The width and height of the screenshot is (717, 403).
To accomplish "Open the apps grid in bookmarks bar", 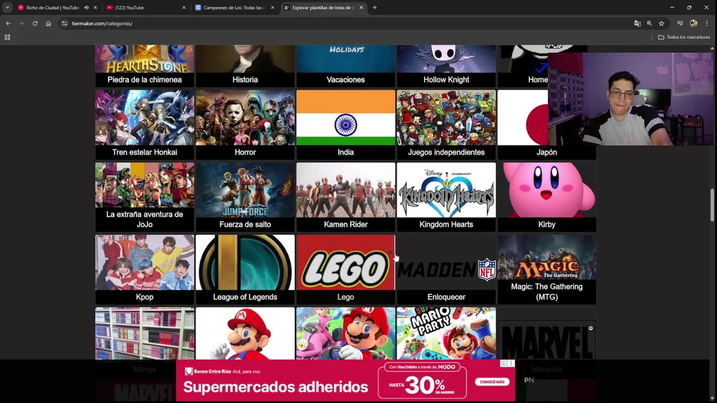I will point(7,38).
